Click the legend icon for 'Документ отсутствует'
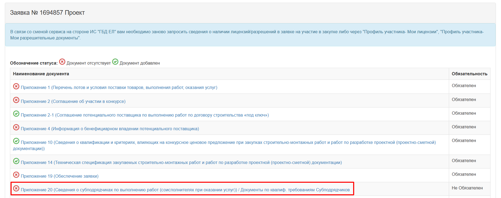Viewport: 501px width, 198px height. pyautogui.click(x=62, y=62)
